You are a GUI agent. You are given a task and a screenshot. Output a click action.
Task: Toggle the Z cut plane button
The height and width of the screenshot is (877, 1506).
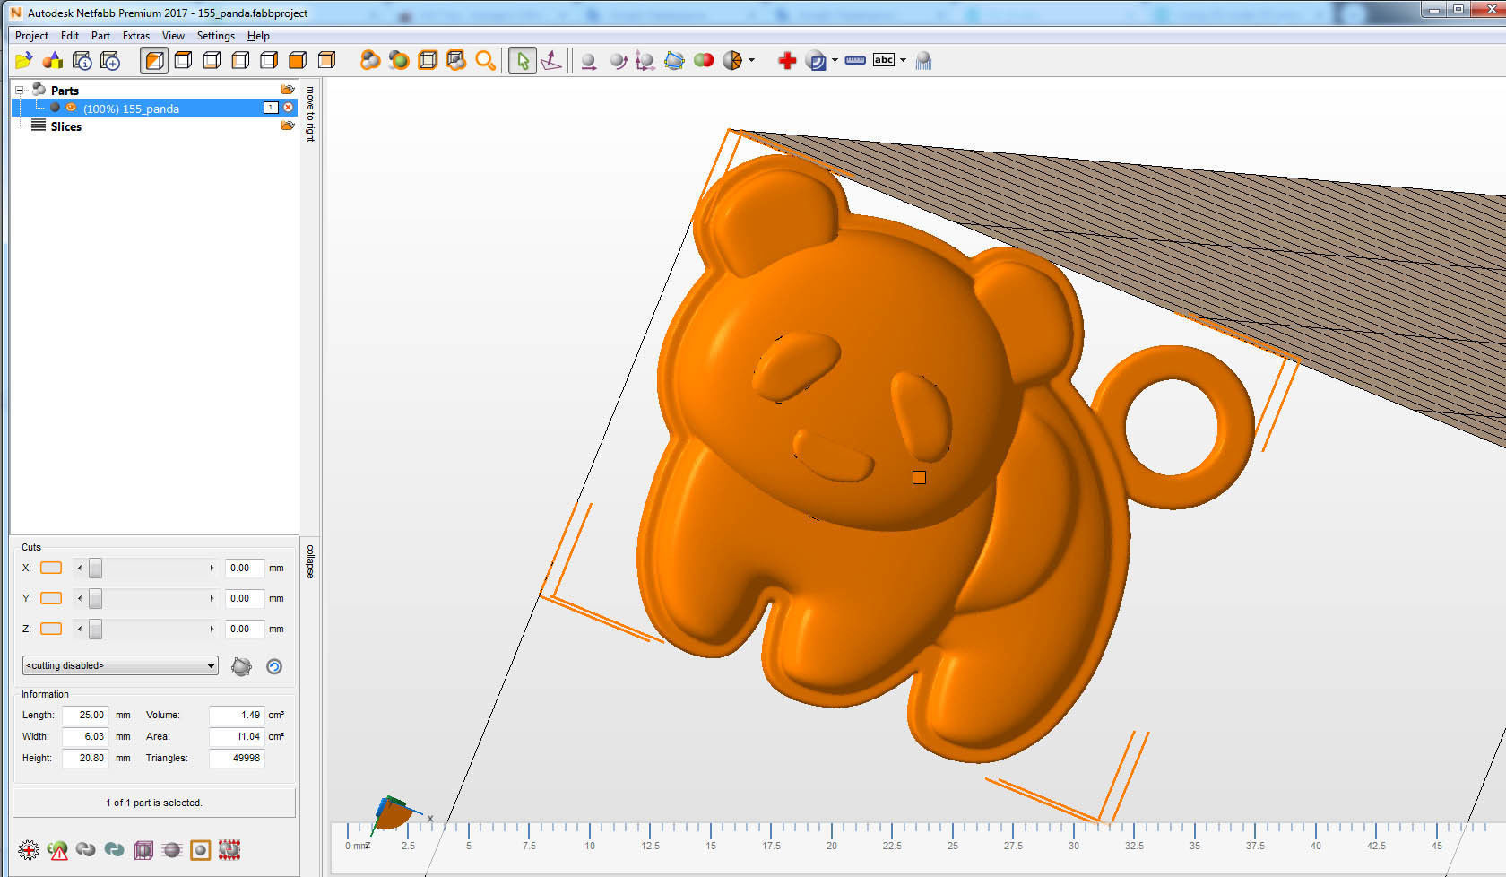click(51, 629)
